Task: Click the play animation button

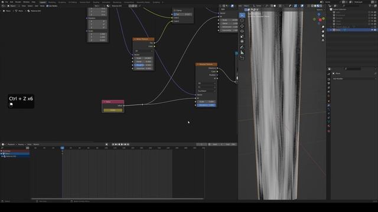Action: (122, 144)
